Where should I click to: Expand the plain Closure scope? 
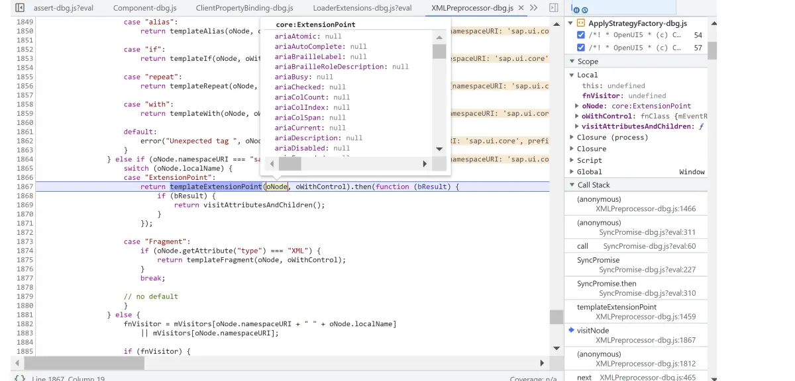(x=571, y=149)
